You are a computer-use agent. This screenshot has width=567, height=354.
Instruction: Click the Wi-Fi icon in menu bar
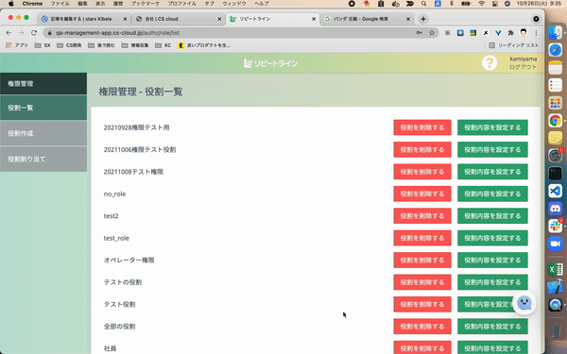(x=481, y=4)
